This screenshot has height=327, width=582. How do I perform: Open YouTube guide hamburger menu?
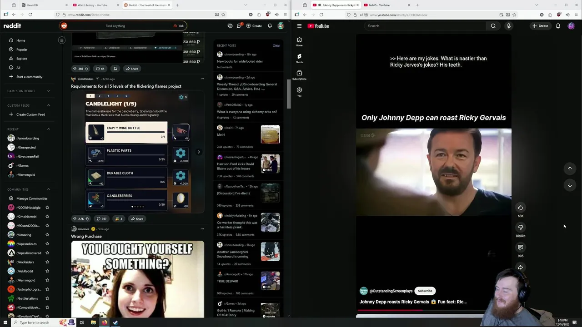click(x=299, y=26)
